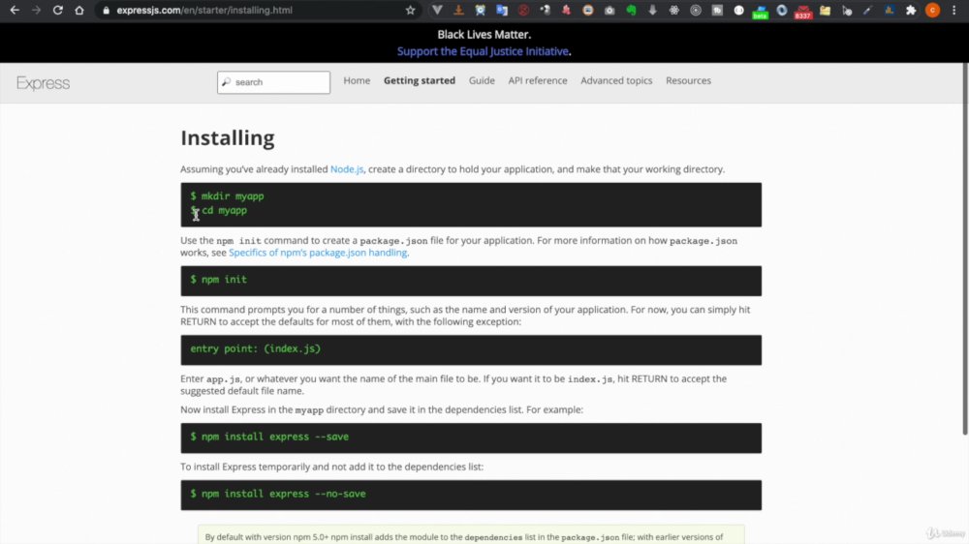Click the "$ npm install express --save" code
969x544 pixels.
click(269, 437)
